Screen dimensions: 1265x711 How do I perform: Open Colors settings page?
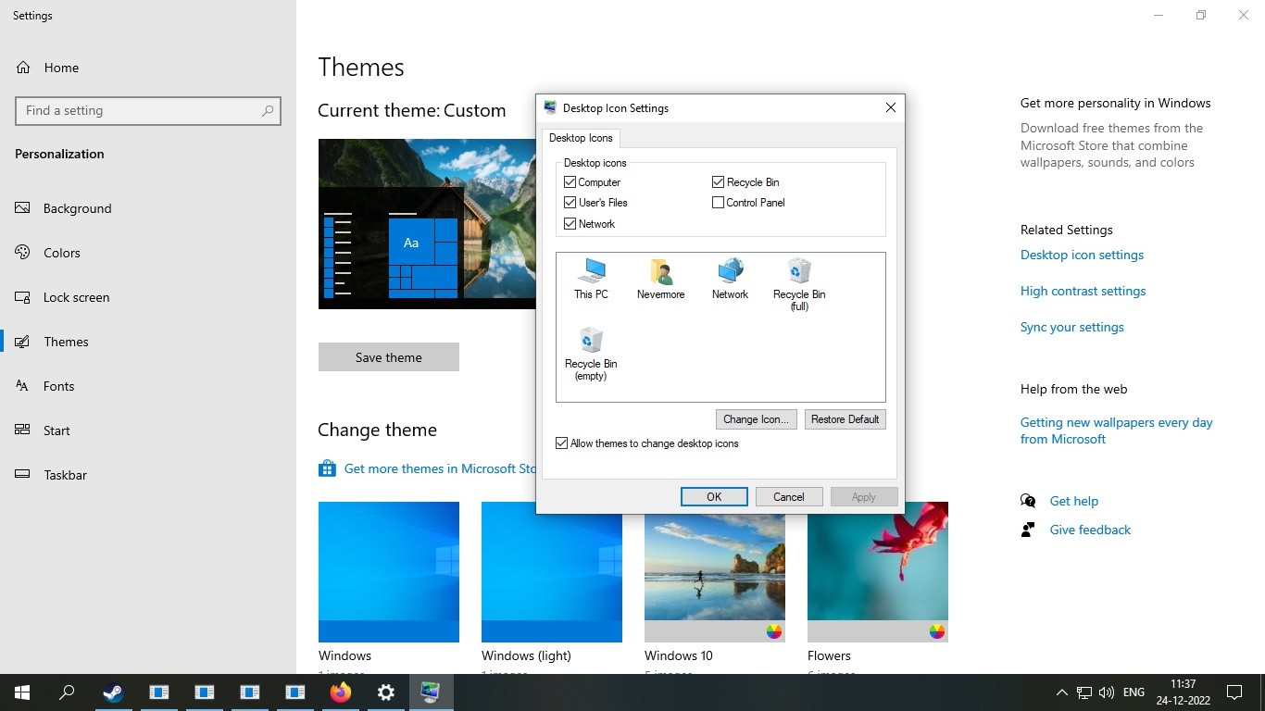click(148, 253)
